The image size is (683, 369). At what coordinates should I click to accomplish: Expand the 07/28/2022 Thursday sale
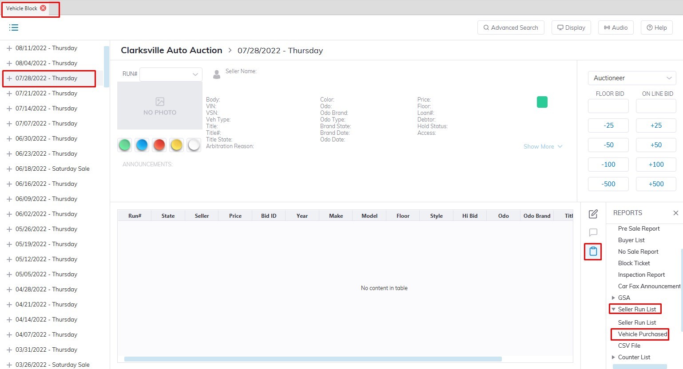(9, 79)
